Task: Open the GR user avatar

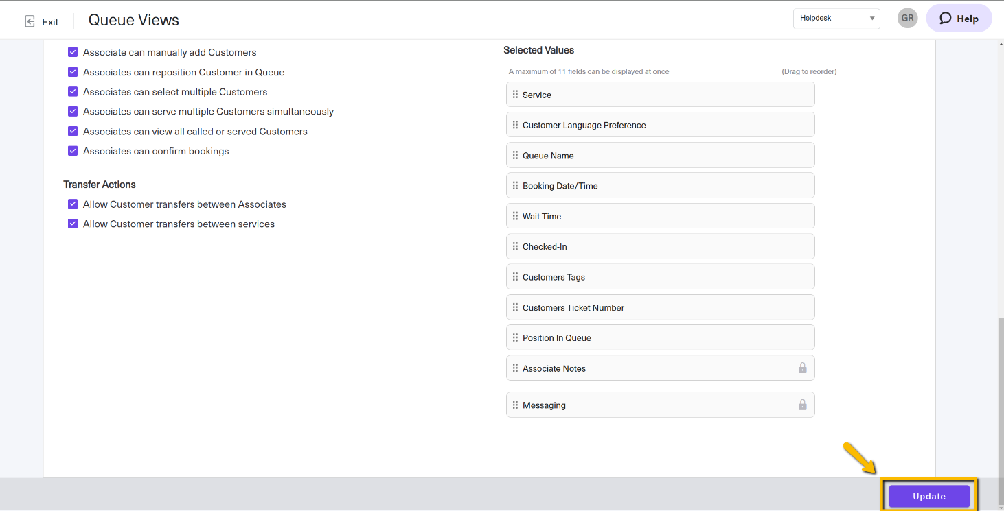Action: [907, 19]
